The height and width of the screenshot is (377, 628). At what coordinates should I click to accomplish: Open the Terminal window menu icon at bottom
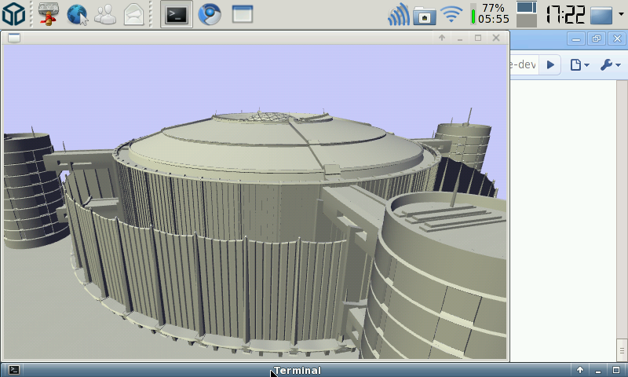coord(14,369)
